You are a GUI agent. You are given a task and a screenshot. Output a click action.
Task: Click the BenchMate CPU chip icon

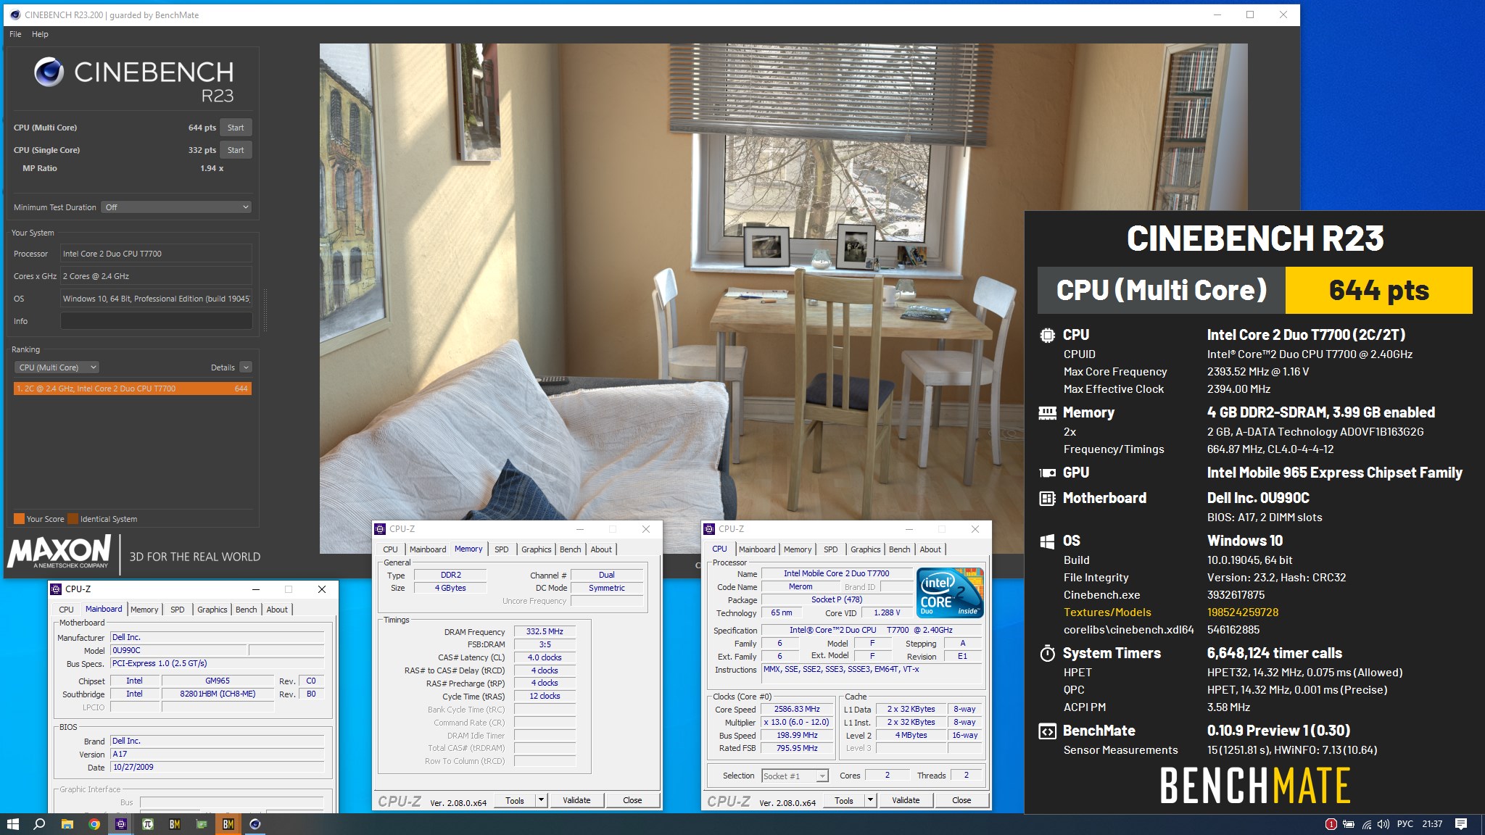[x=1047, y=335]
